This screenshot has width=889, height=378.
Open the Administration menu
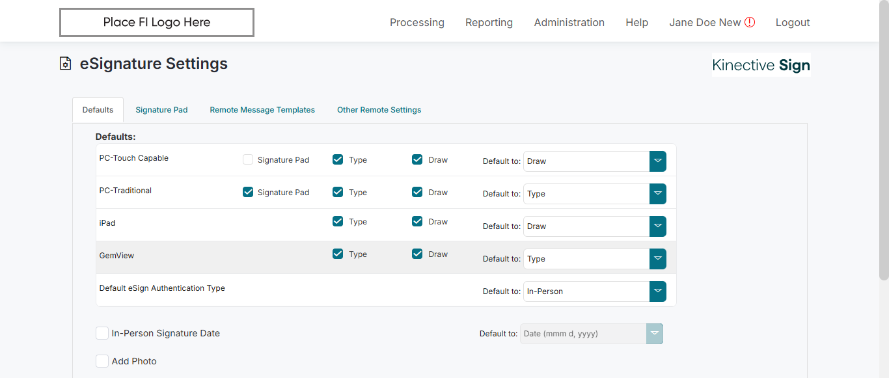coord(569,22)
